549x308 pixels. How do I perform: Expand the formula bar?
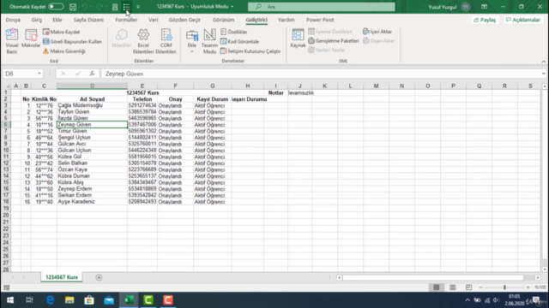pyautogui.click(x=543, y=74)
